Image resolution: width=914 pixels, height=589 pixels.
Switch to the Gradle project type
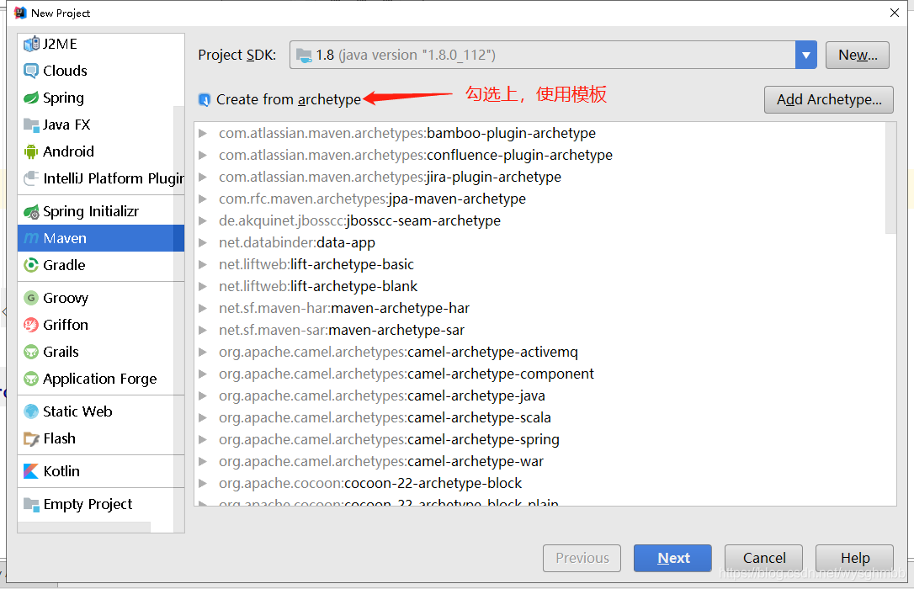[x=101, y=265]
